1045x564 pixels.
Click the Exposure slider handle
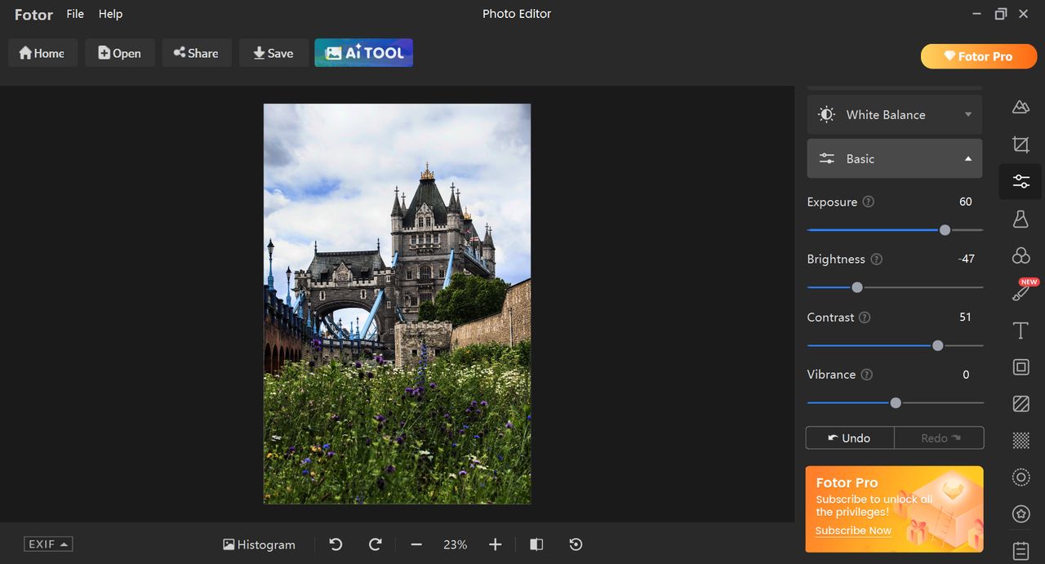945,230
